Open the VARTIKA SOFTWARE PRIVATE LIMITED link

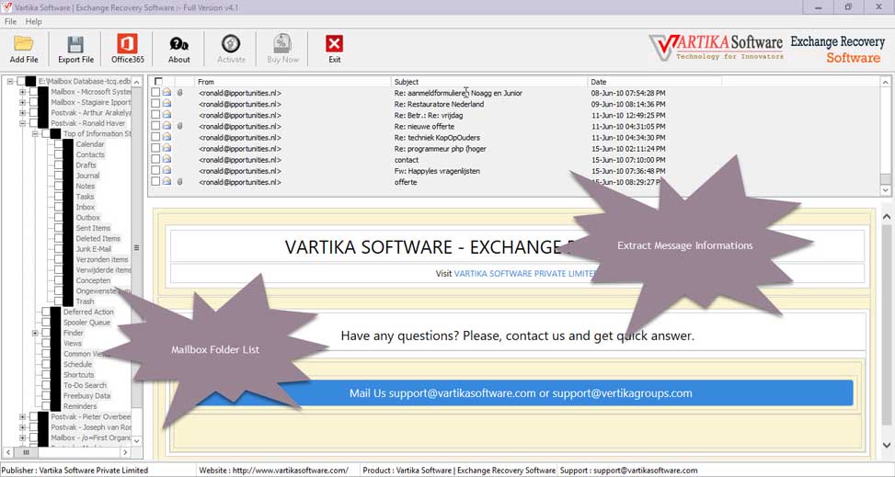click(524, 273)
